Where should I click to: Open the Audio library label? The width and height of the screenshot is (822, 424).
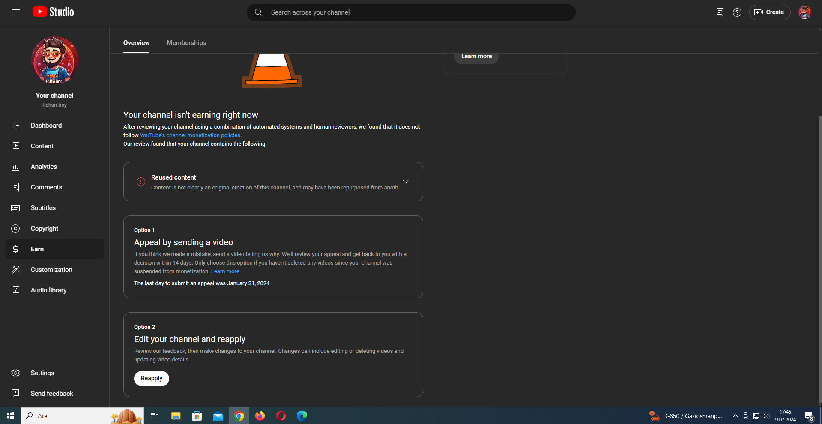point(48,290)
